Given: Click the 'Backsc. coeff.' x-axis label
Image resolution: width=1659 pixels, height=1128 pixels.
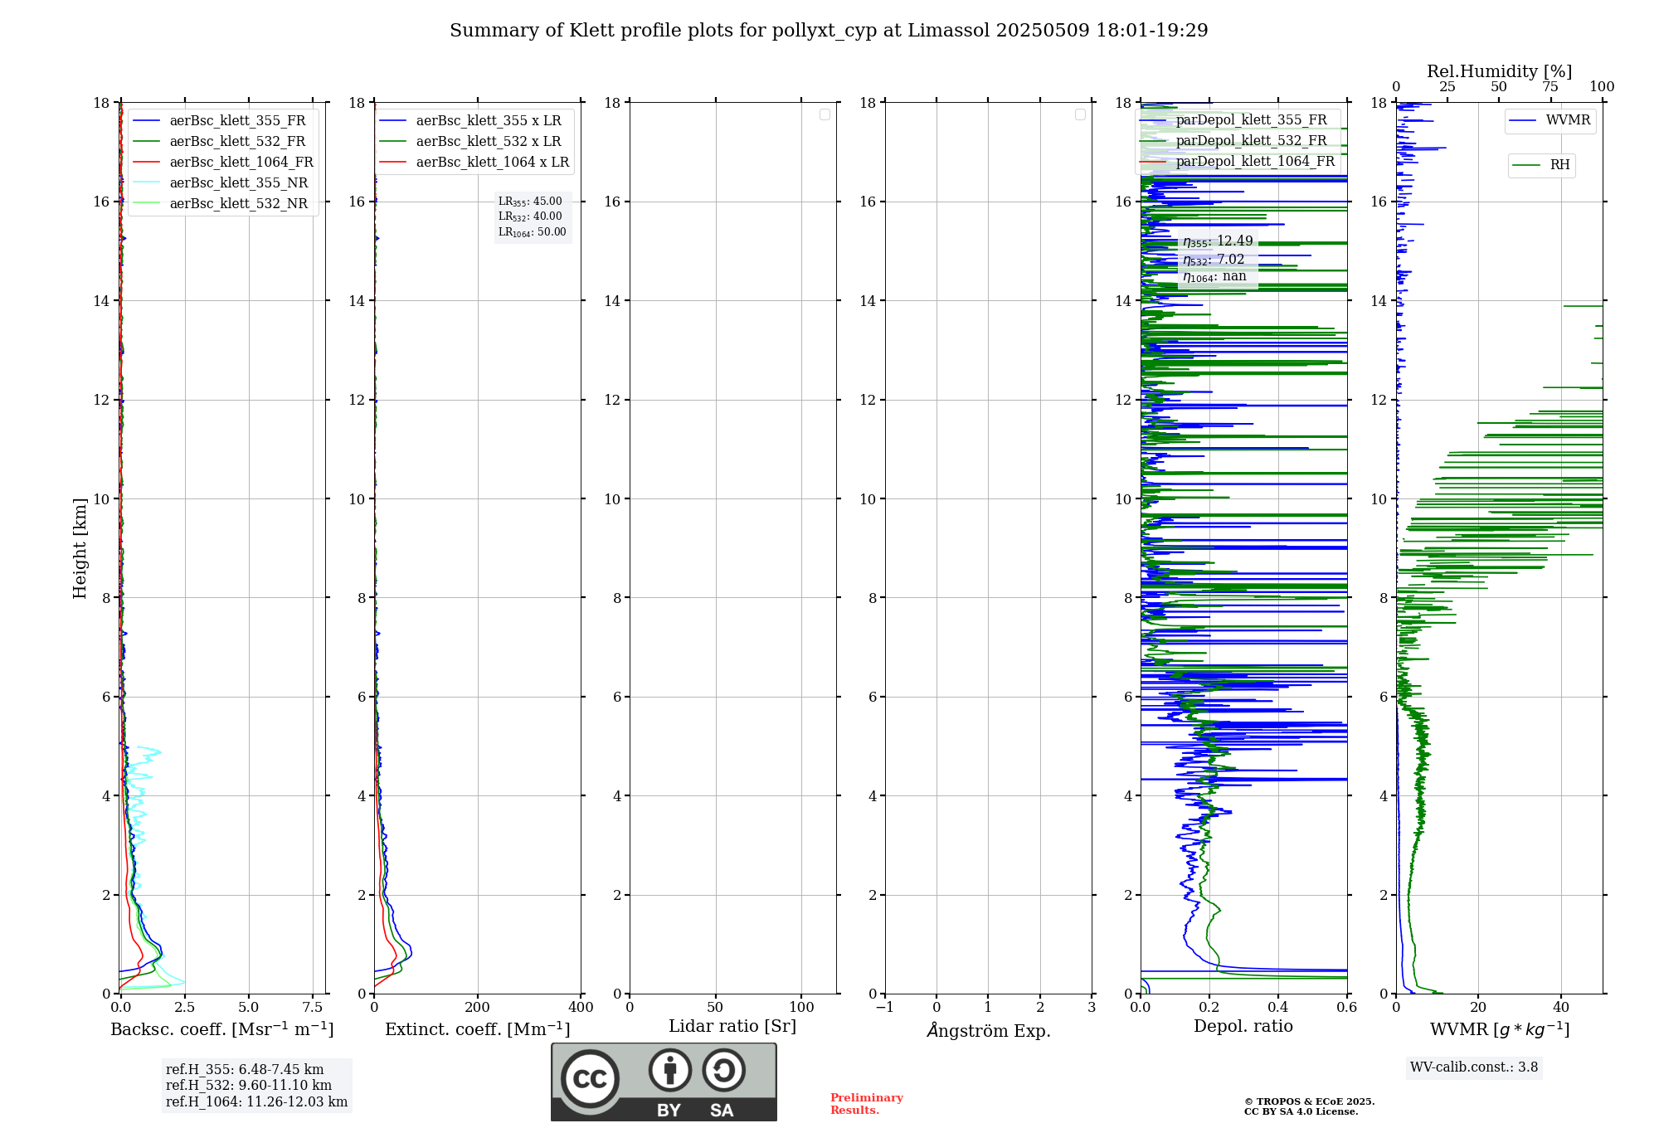Looking at the screenshot, I should click(x=222, y=1029).
